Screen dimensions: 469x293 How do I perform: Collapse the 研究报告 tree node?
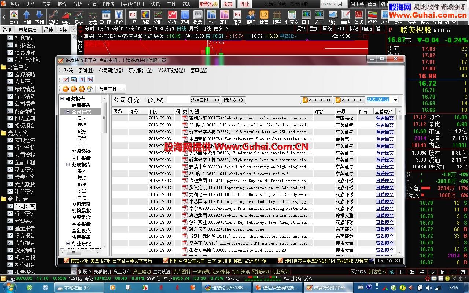[x=62, y=99]
